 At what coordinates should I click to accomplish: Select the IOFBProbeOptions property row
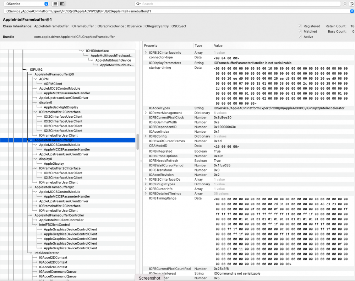click(248, 156)
